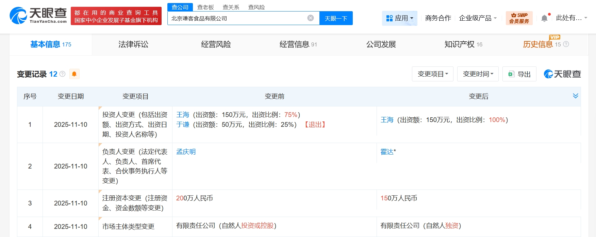Click the orange change-alert bell icon
This screenshot has height=237, width=596.
point(74,74)
